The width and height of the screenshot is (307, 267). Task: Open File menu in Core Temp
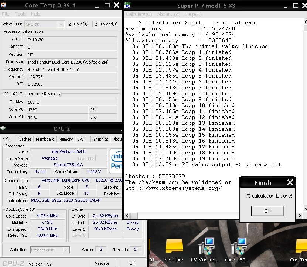[x=6, y=14]
